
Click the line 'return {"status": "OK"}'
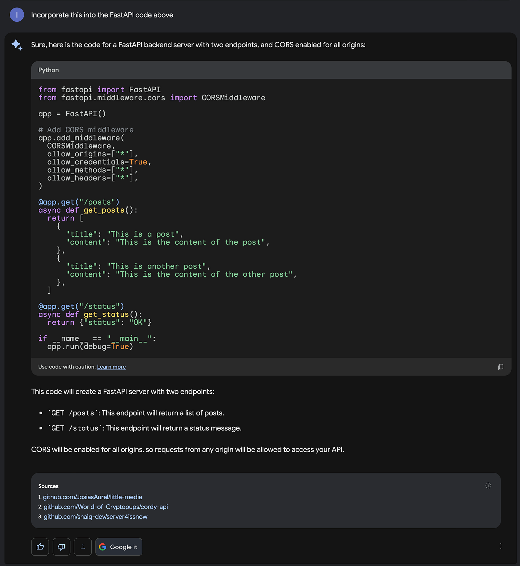(x=99, y=322)
